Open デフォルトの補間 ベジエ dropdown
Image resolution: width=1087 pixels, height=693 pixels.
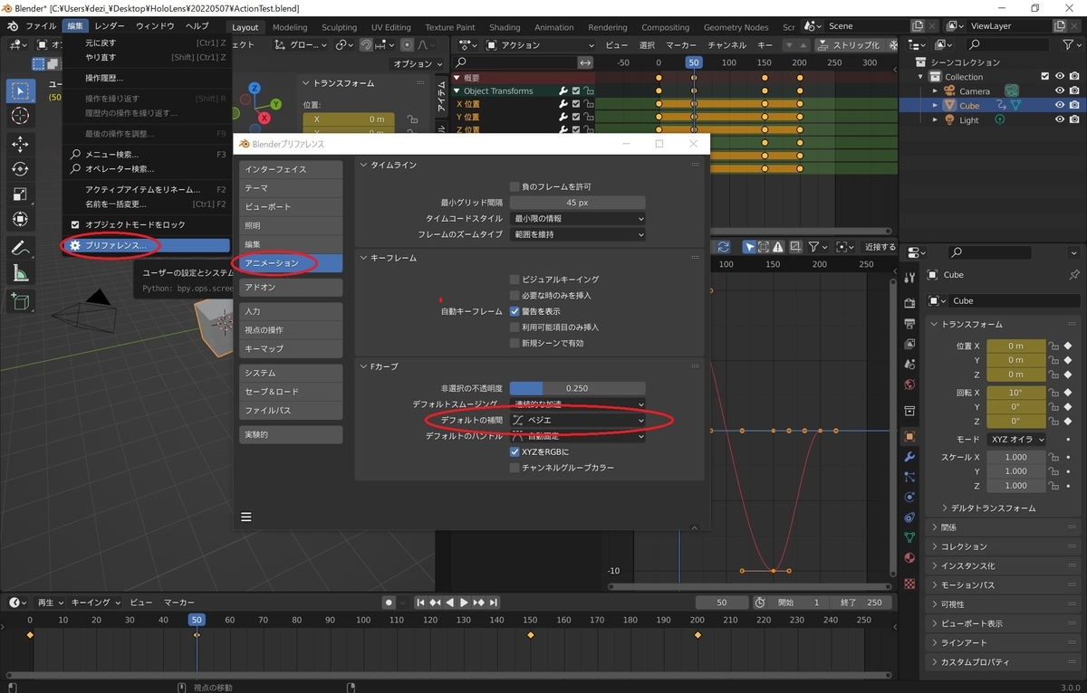(578, 420)
